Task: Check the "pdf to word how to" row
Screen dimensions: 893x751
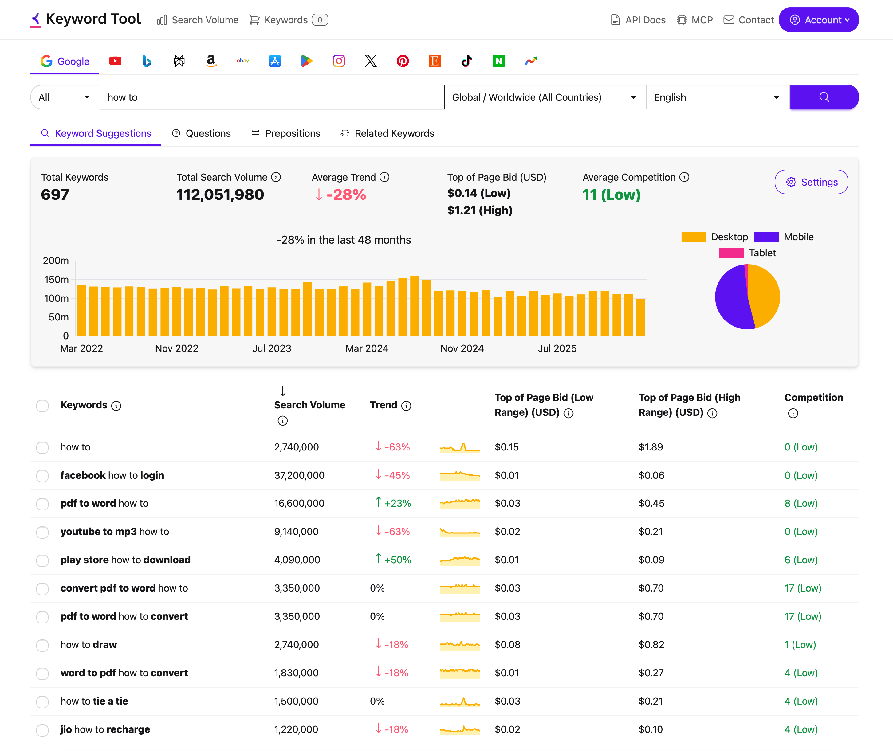Action: 43,504
